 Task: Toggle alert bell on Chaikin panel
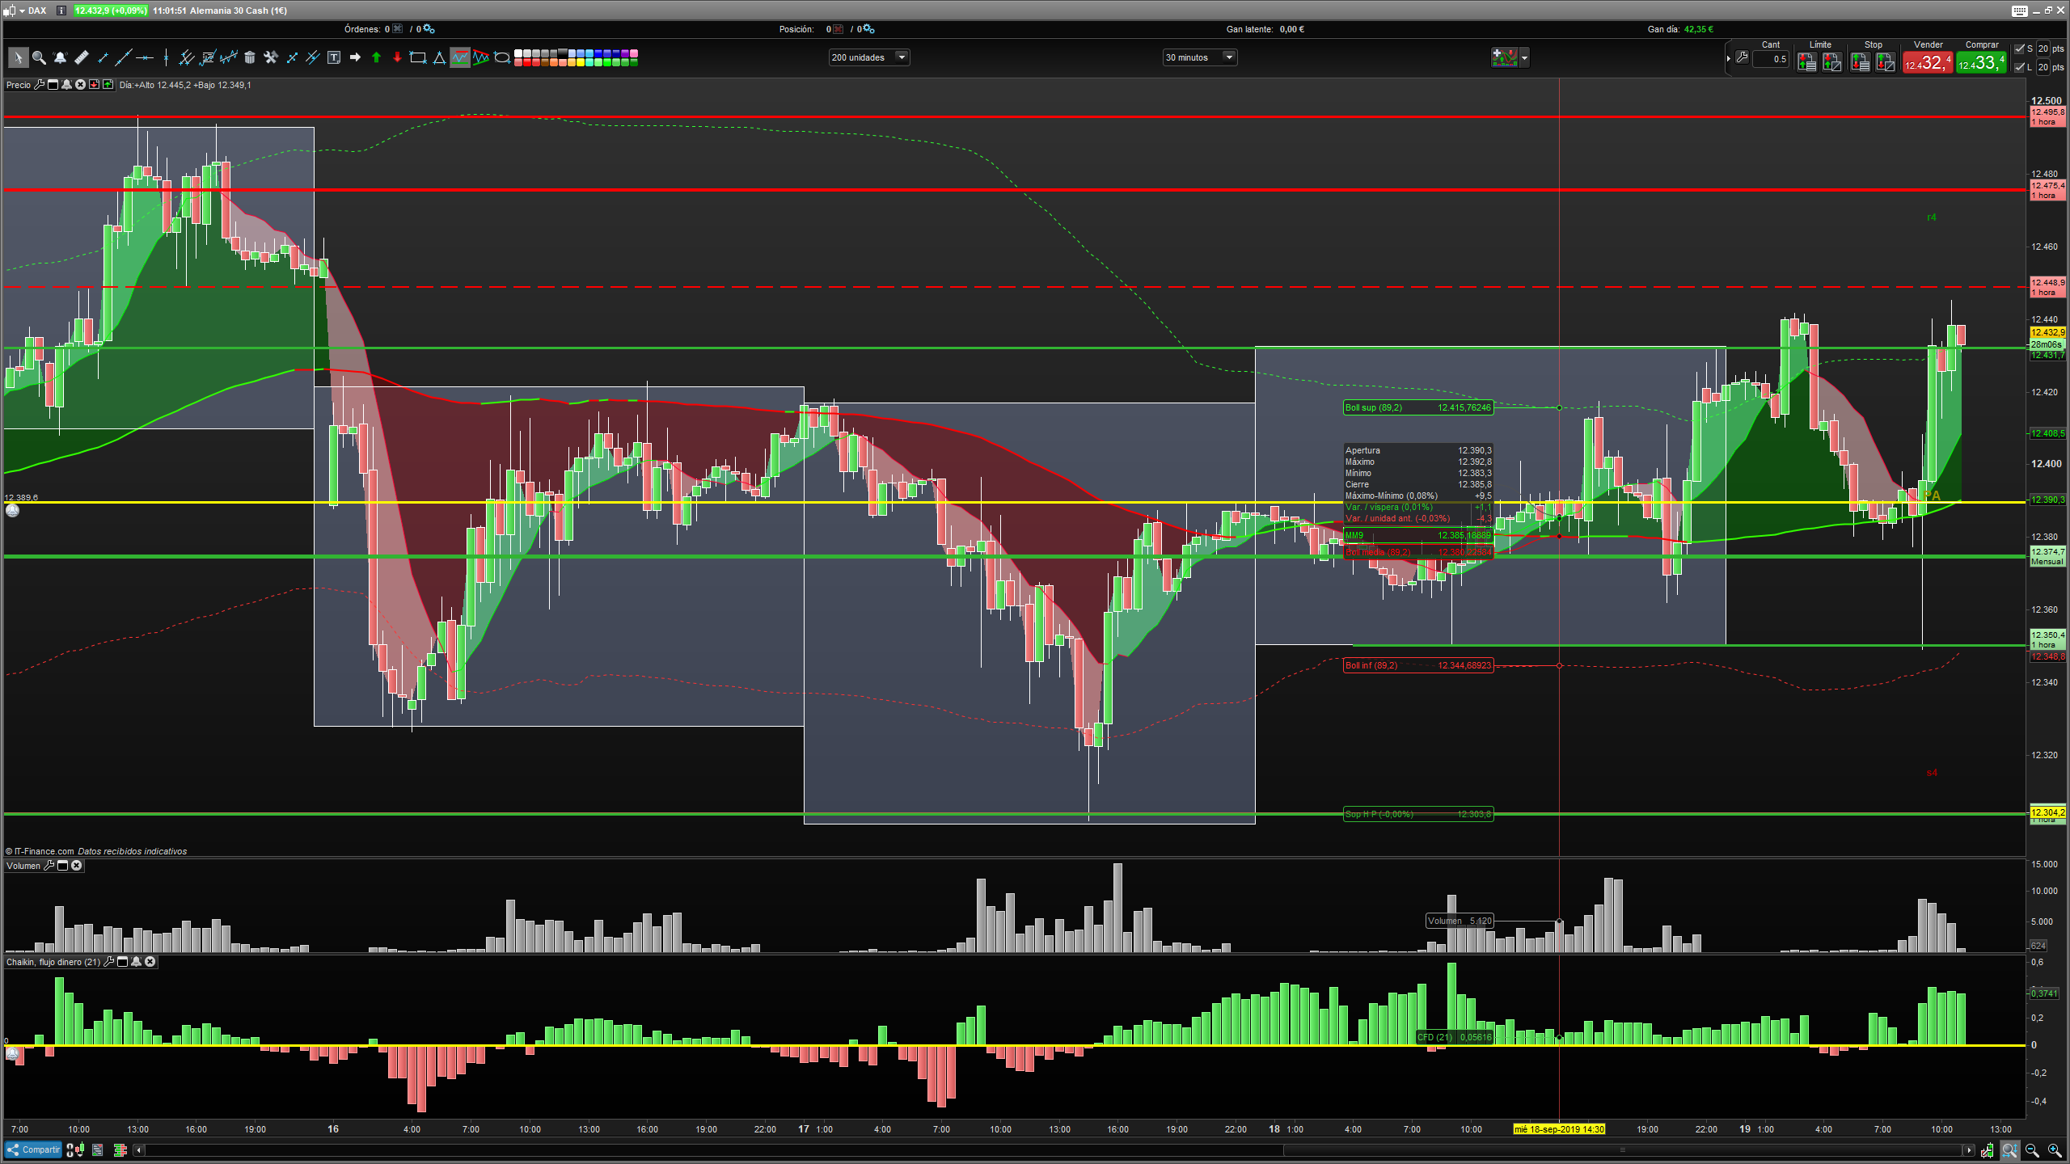tap(136, 962)
